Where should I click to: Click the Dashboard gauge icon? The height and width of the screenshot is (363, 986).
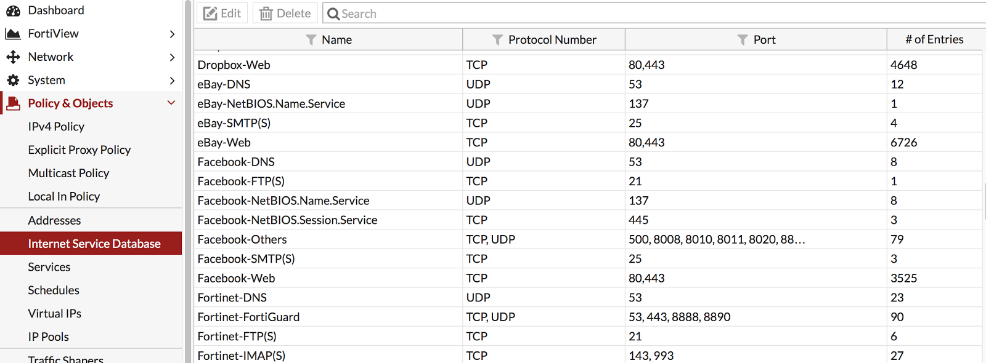(13, 10)
